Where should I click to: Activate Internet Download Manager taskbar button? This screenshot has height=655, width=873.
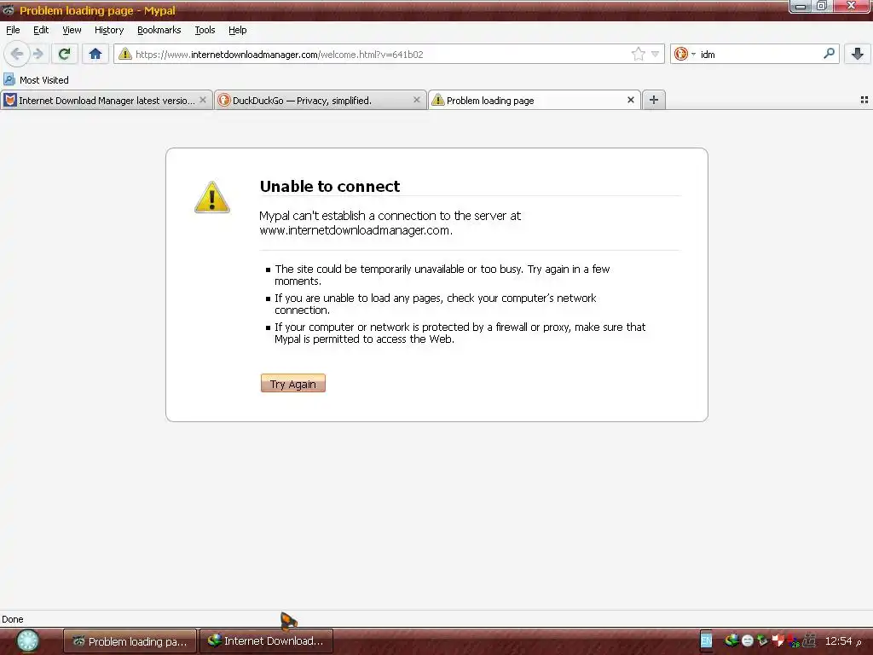[266, 641]
